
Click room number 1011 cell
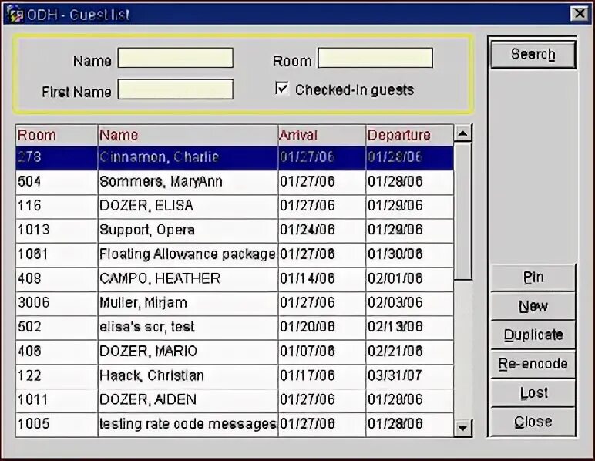56,400
